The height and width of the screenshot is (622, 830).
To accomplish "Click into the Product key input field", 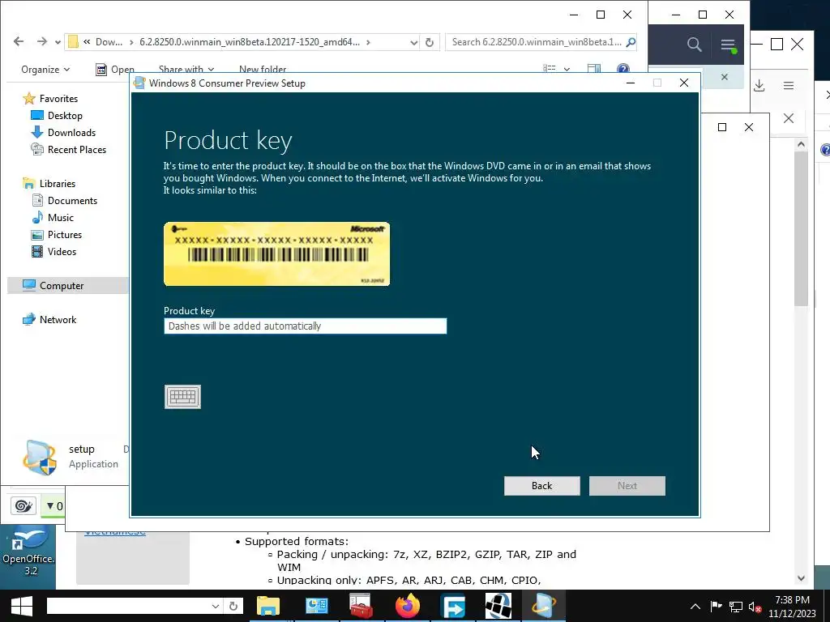I will coord(305,326).
